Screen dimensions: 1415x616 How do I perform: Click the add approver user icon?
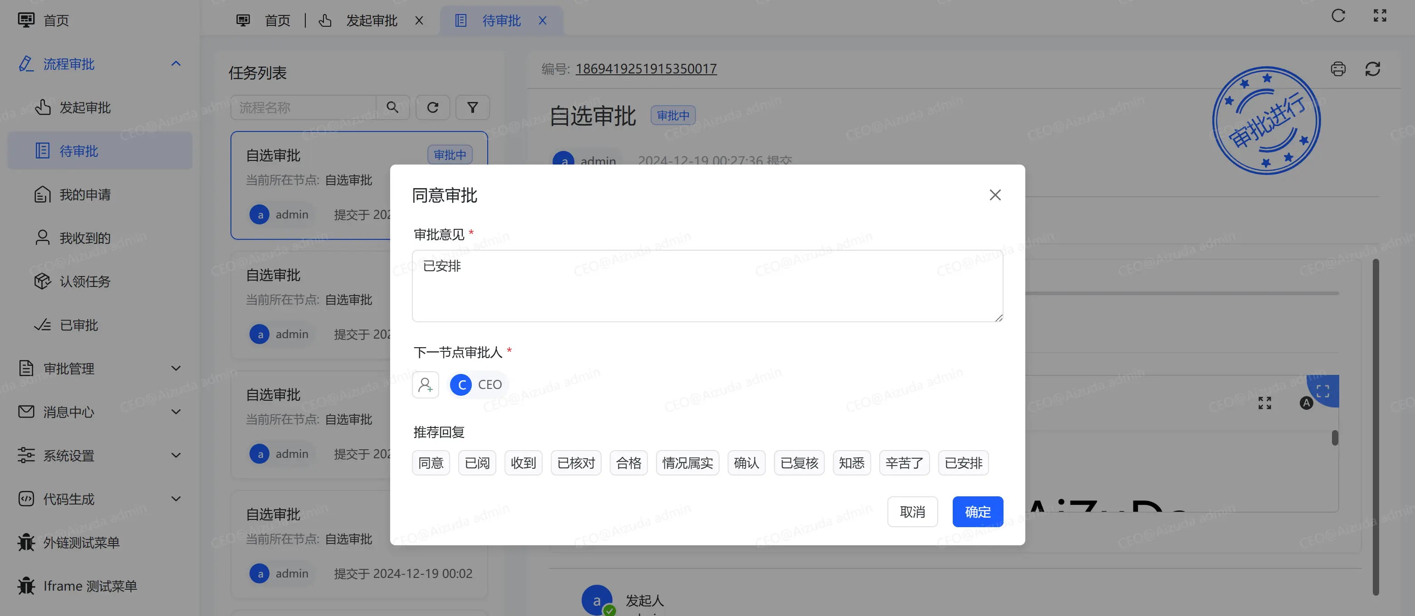tap(425, 384)
